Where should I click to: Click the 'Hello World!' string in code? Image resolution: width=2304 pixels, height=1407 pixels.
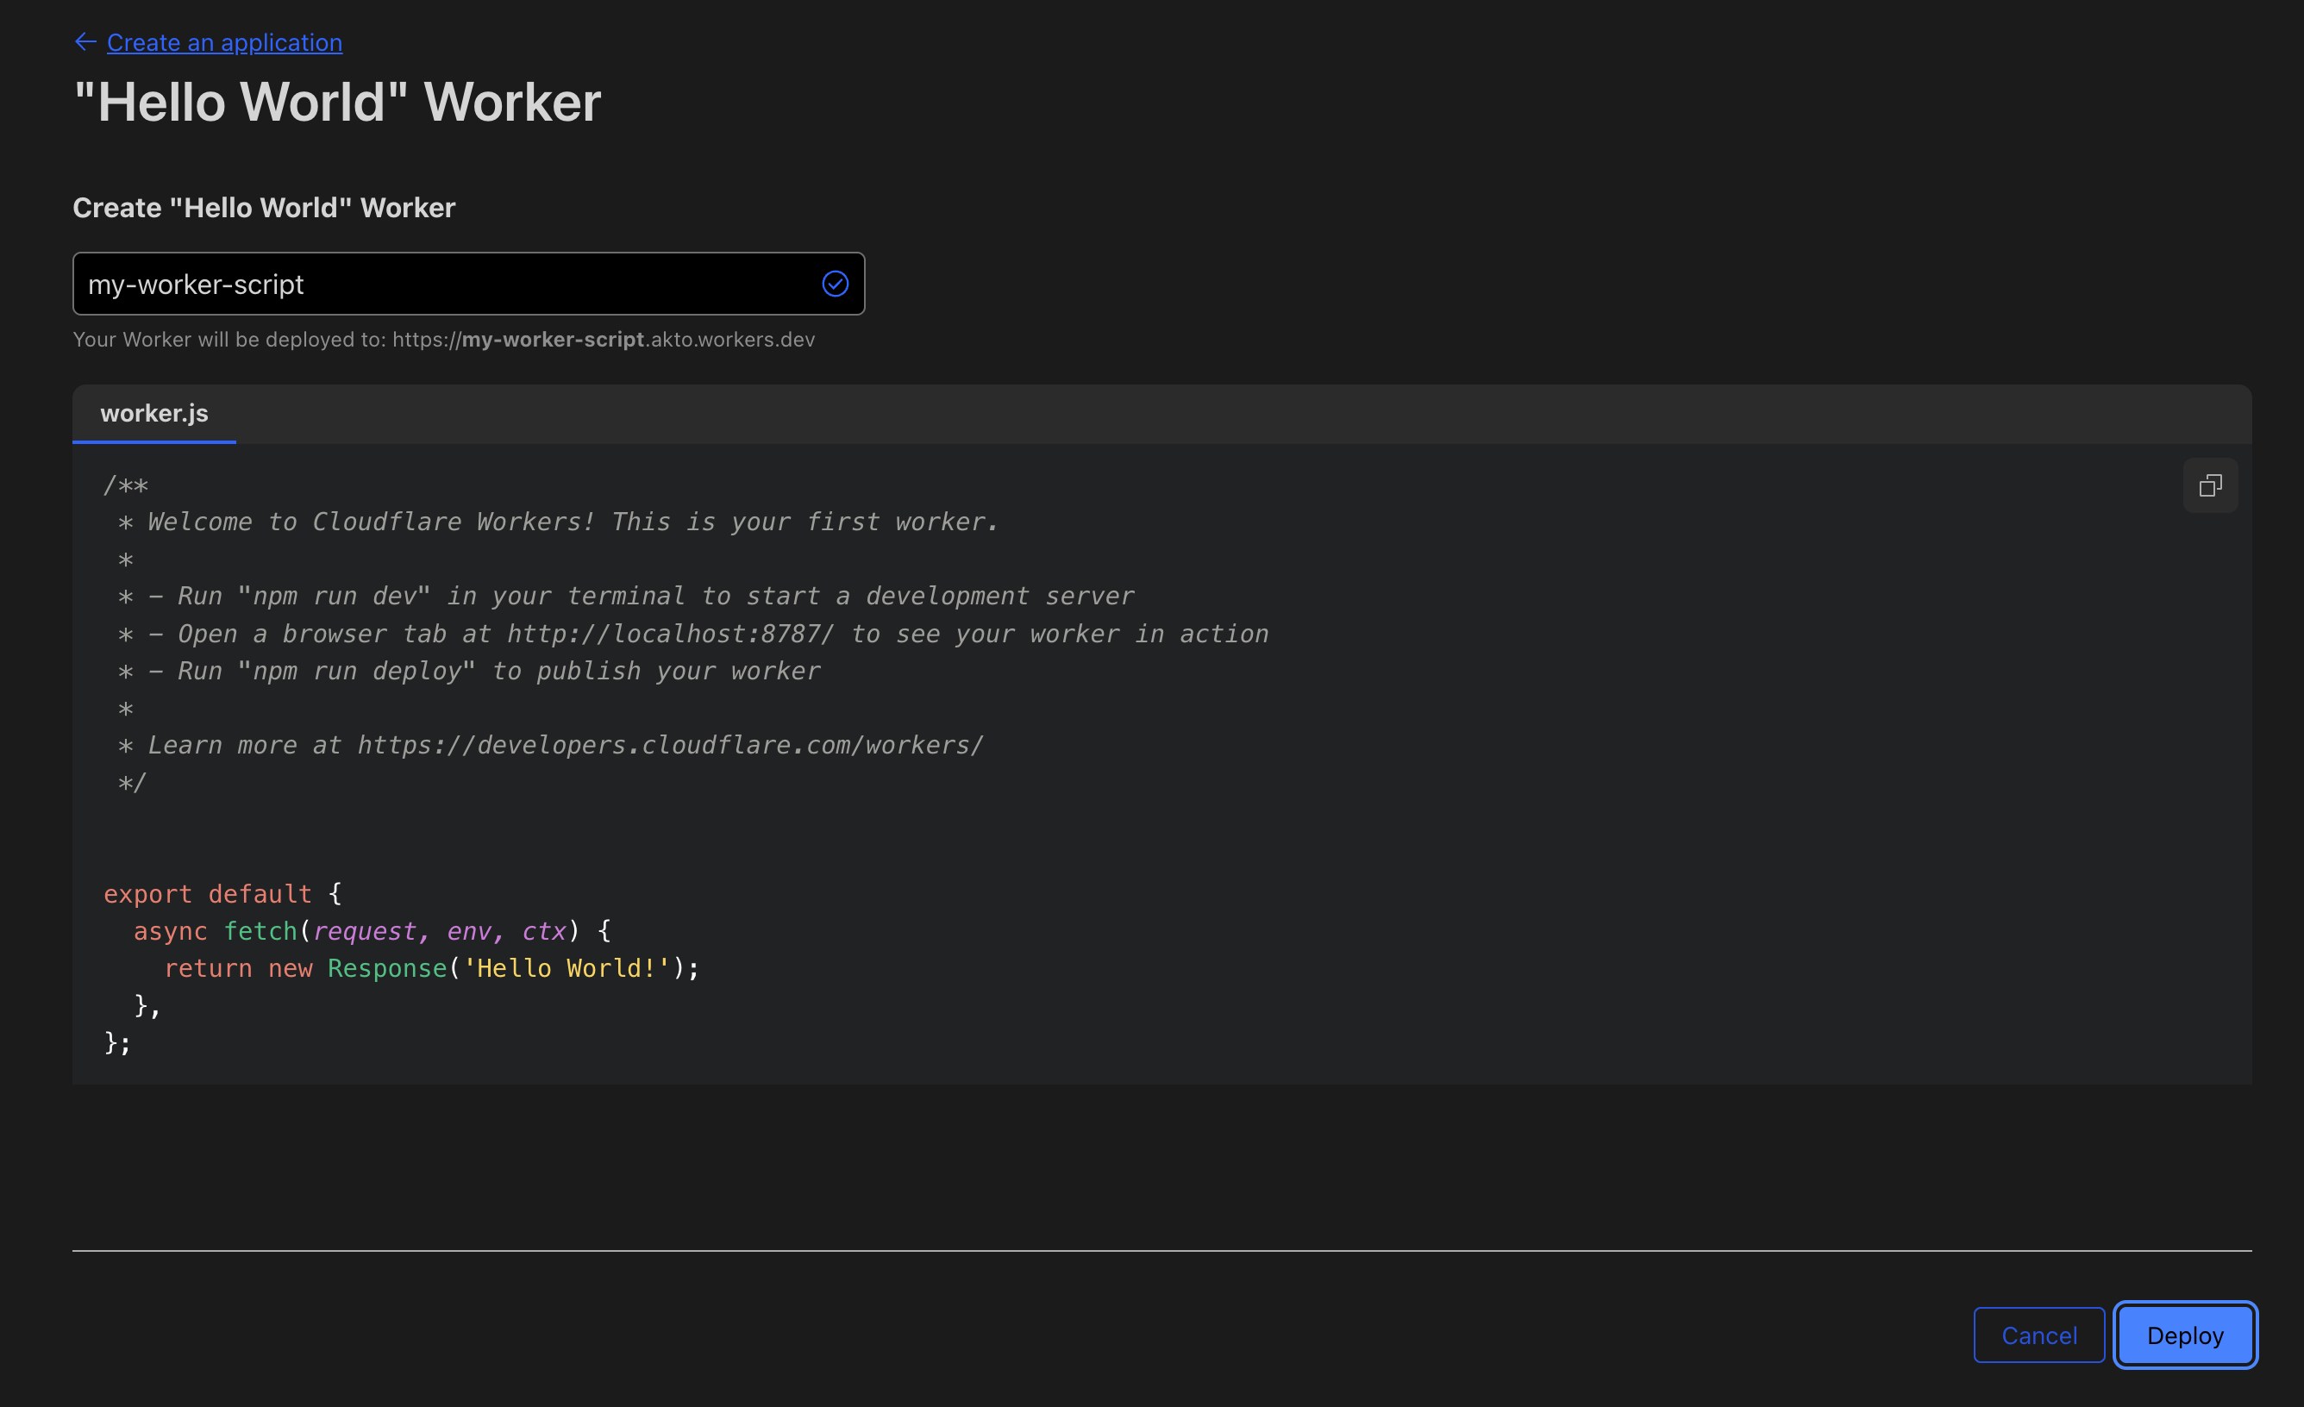[x=567, y=968]
